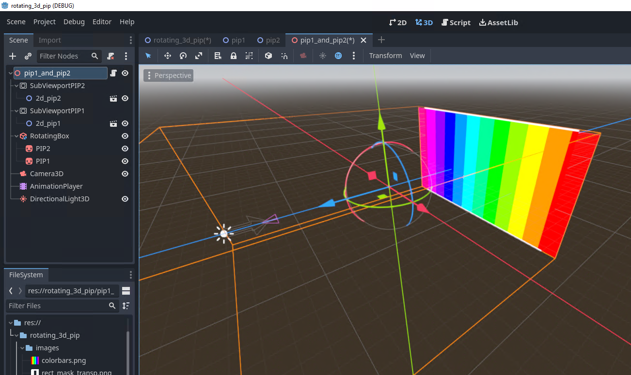This screenshot has height=375, width=631.
Task: Collapse the images folder
Action: pos(22,348)
